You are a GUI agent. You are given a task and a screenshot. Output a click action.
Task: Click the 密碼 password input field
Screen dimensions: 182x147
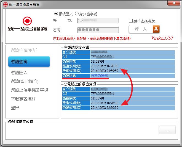(x=98, y=30)
